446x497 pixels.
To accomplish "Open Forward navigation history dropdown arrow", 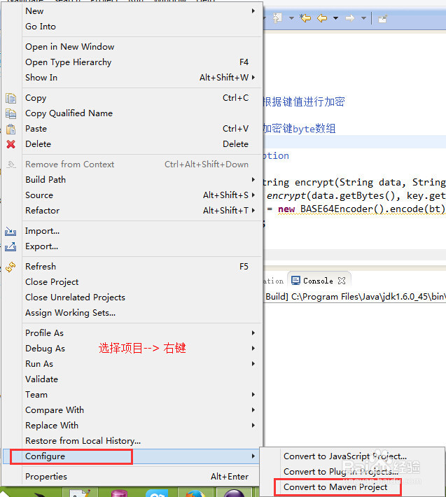I will pos(363,18).
